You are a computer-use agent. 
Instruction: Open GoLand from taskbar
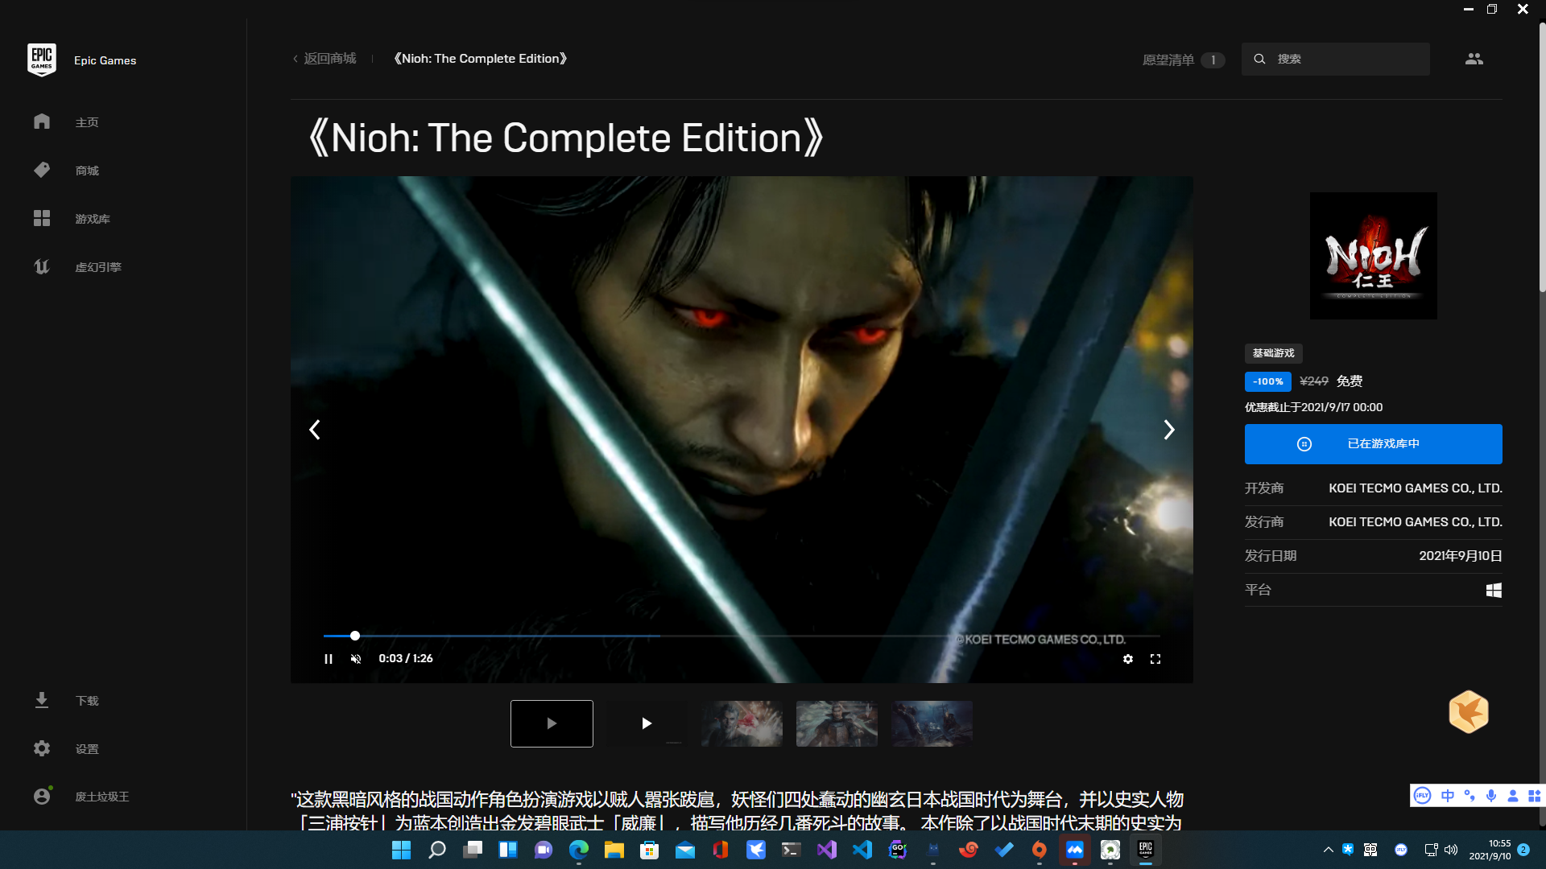tap(897, 850)
